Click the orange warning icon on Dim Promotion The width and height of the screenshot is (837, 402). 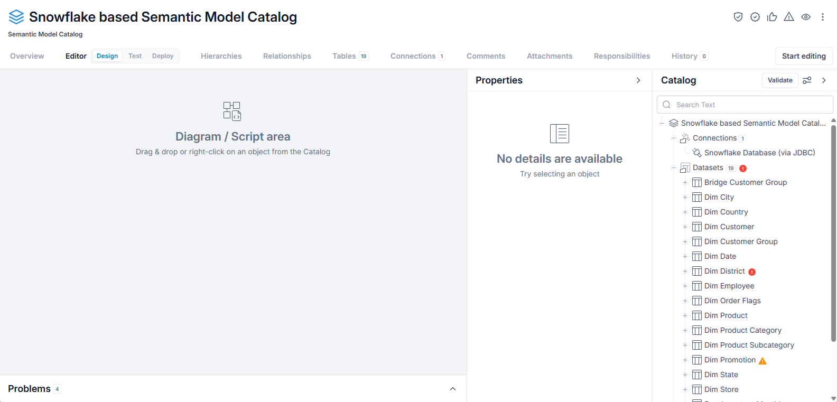[762, 361]
